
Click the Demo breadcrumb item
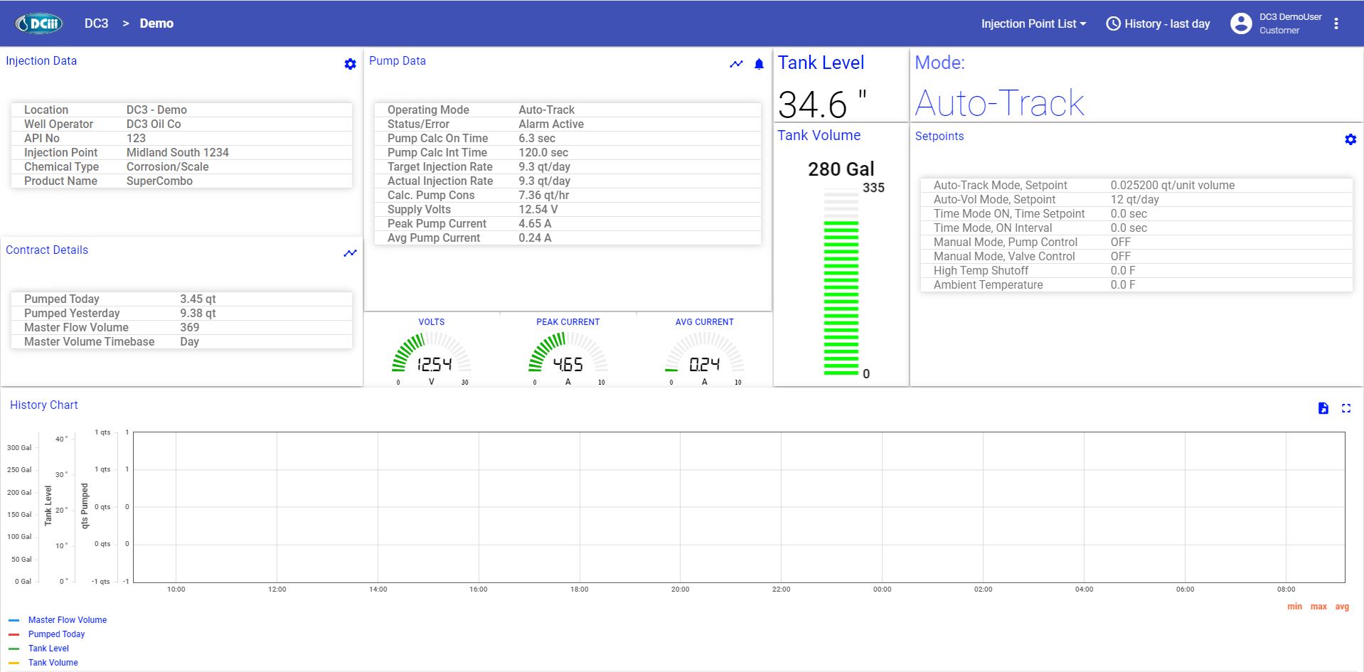pyautogui.click(x=156, y=23)
